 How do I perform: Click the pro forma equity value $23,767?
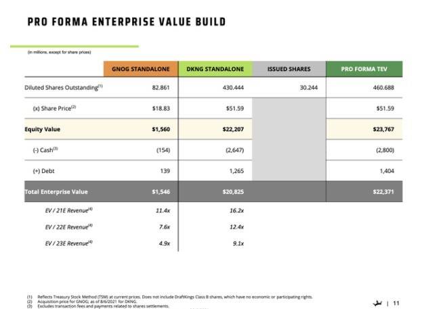pos(382,128)
